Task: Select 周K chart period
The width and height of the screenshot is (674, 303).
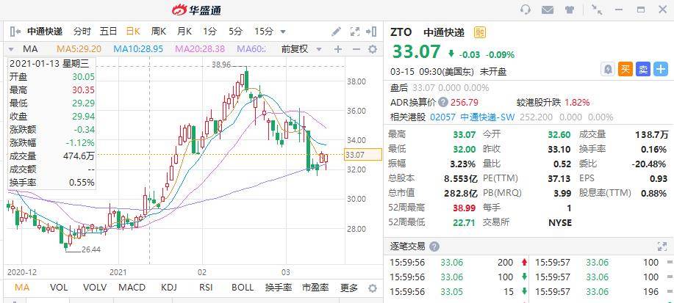Action: pyautogui.click(x=159, y=32)
